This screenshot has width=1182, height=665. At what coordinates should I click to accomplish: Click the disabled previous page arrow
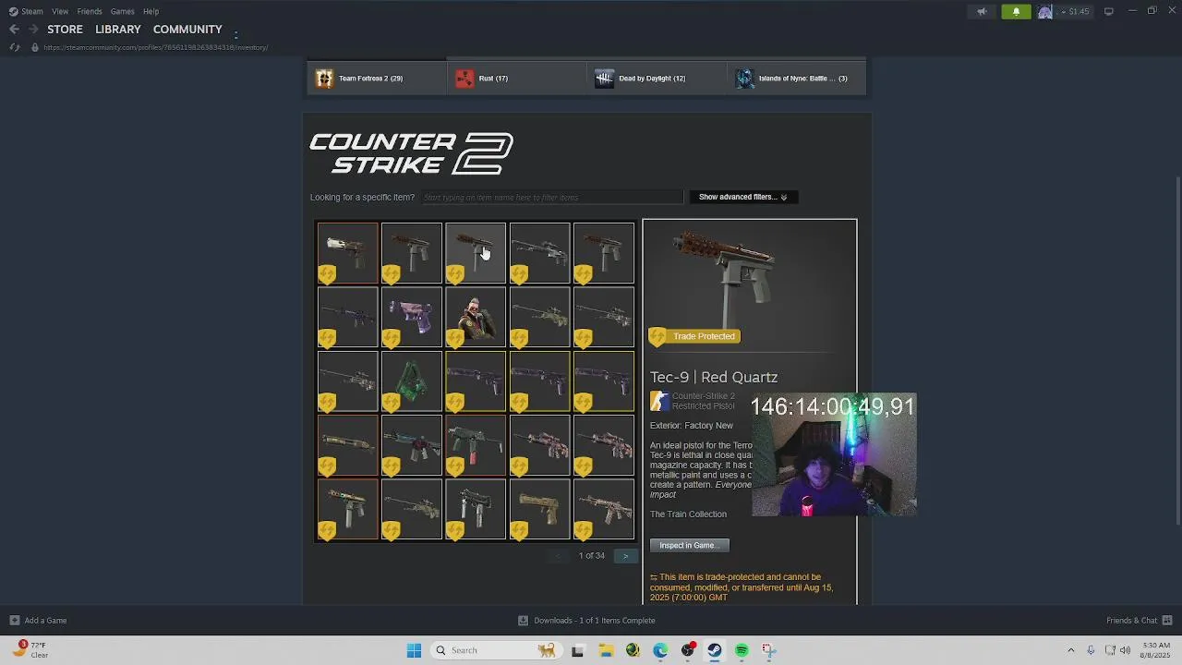[x=557, y=556]
